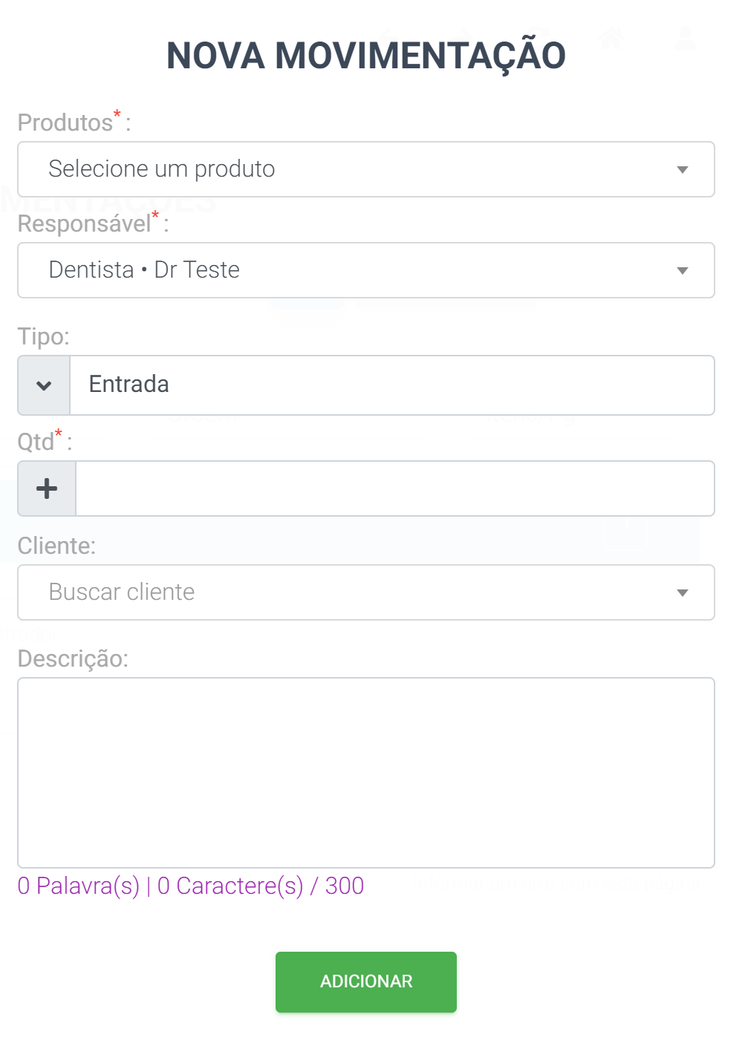745x1046 pixels.
Task: Click the Descrição field label
Action: [x=74, y=658]
